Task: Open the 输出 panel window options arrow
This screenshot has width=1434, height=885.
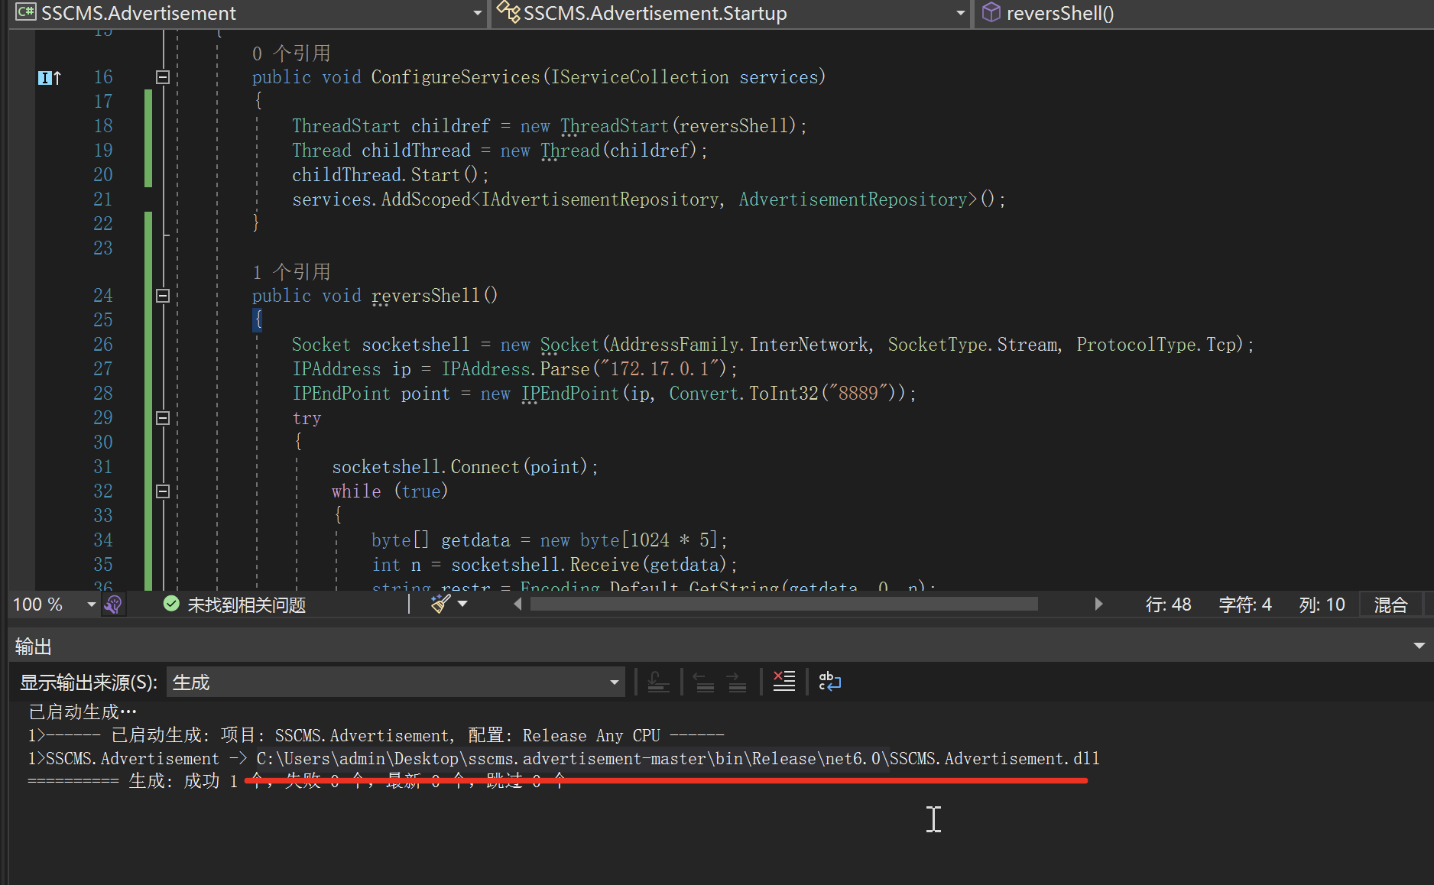Action: tap(1419, 647)
